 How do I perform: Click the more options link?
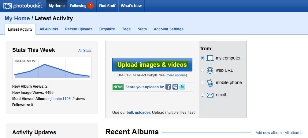tap(176, 75)
